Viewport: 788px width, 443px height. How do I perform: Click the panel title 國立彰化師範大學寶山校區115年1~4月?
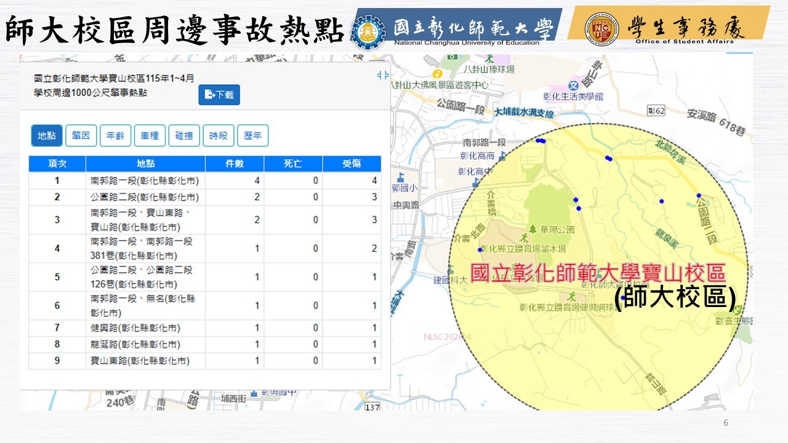(x=114, y=78)
